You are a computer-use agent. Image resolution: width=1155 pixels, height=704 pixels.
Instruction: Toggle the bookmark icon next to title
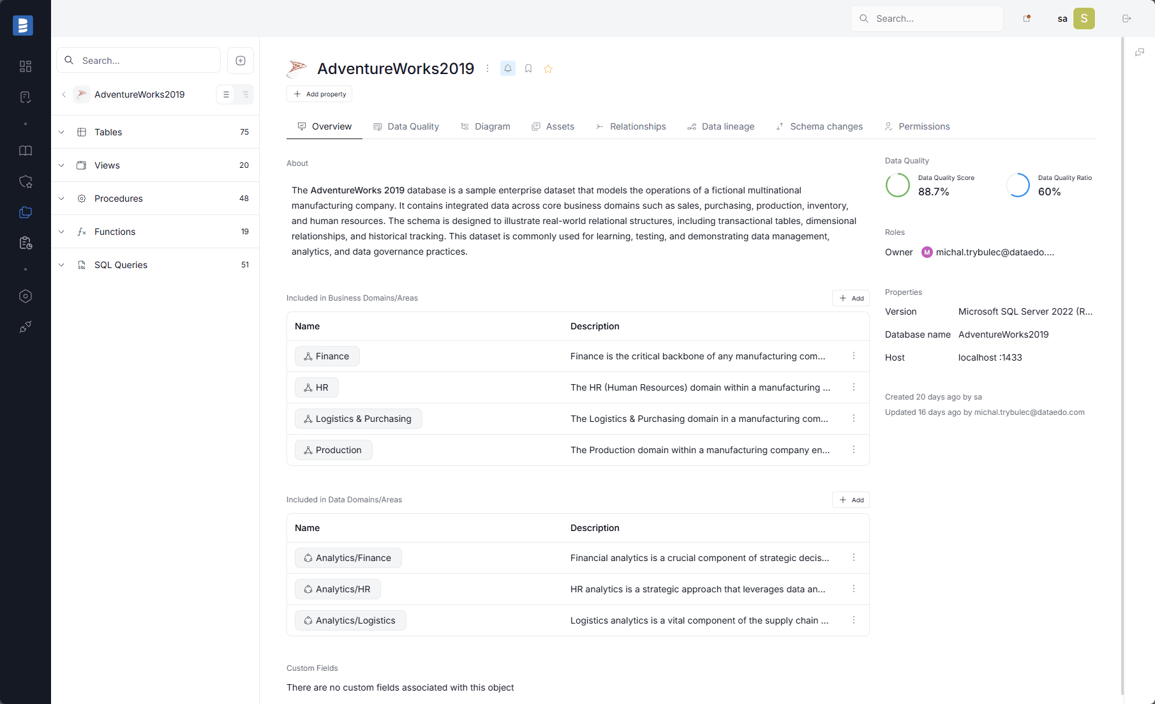click(x=528, y=68)
